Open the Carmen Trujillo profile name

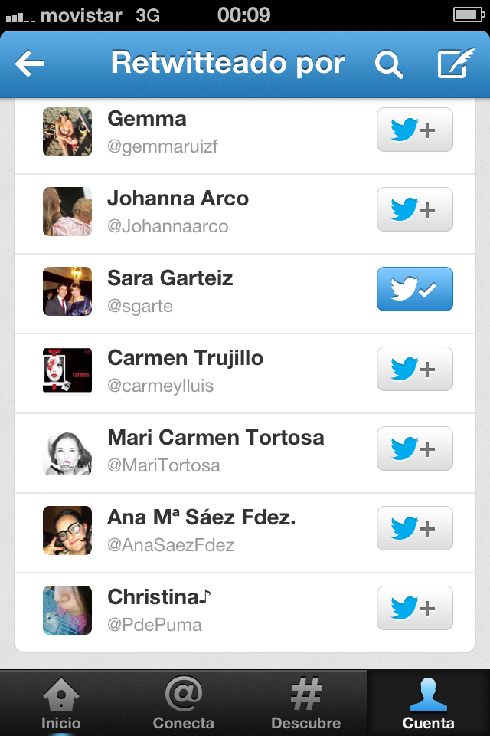point(185,358)
